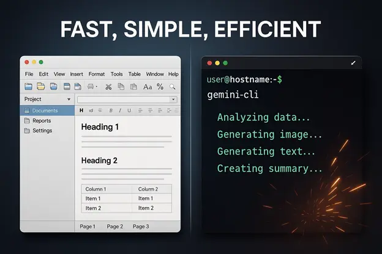382x254 pixels.
Task: Click the blue folder-with-document toolbar icon
Action: coord(54,86)
